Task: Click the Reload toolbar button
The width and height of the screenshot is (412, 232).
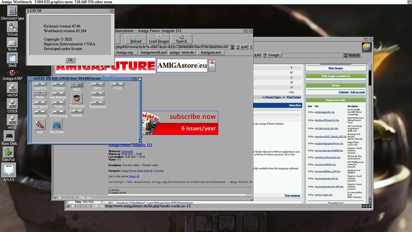Action: [x=136, y=39]
